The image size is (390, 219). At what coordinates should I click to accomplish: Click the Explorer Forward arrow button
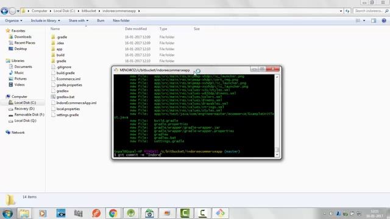[12, 11]
